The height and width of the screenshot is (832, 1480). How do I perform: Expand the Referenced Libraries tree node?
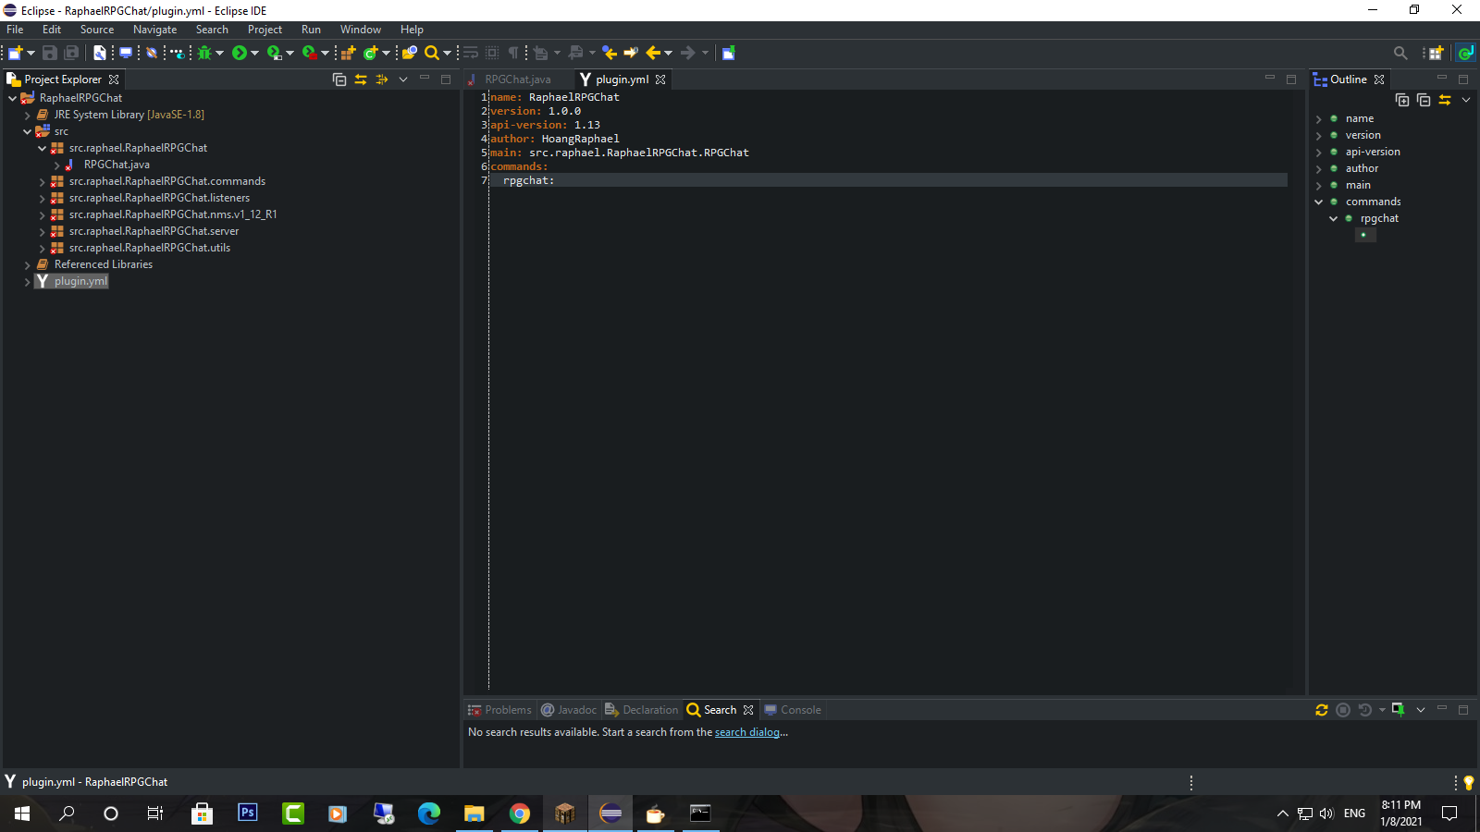[28, 265]
